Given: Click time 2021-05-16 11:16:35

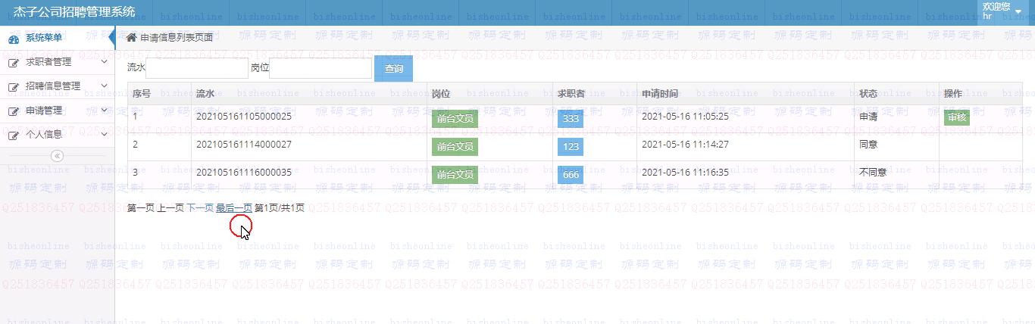Looking at the screenshot, I should tap(685, 173).
